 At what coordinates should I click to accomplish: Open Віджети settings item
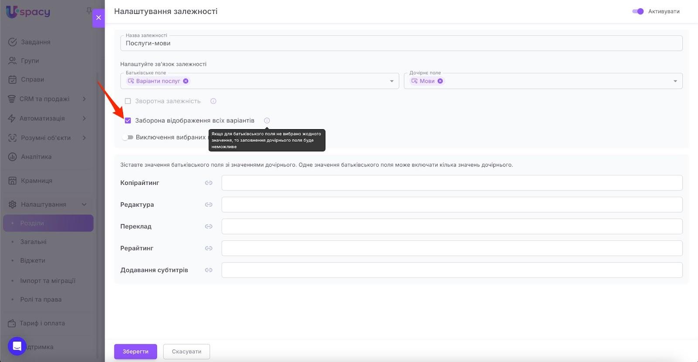[33, 260]
